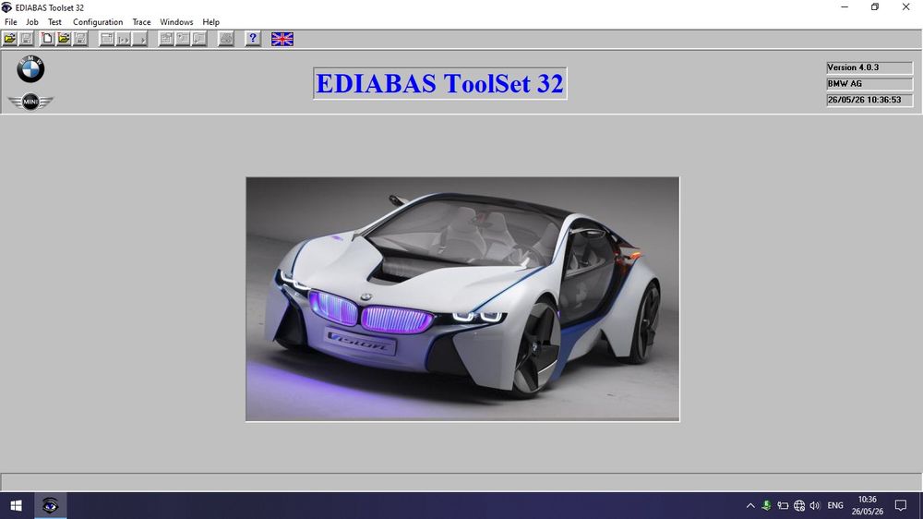This screenshot has height=519, width=923.
Task: Click the leftmost open-folder toolbar icon
Action: pyautogui.click(x=10, y=39)
